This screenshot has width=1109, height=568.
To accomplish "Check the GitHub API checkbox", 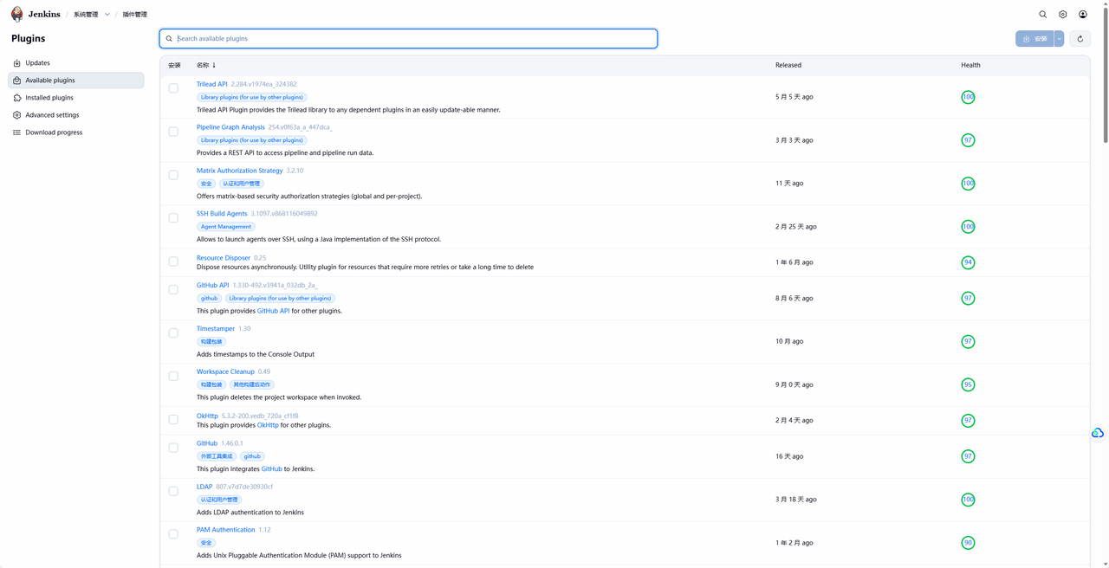I will click(x=173, y=289).
